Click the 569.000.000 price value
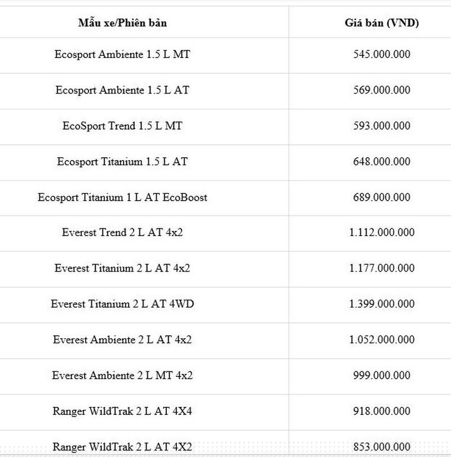 382,90
